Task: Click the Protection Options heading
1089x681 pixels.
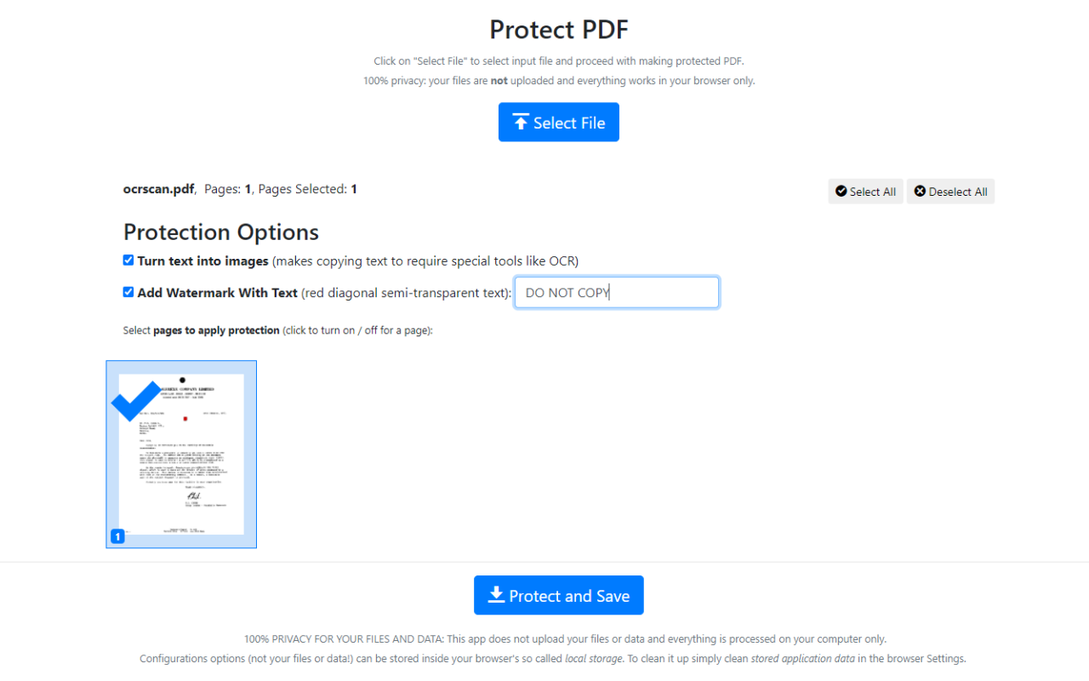Action: (x=220, y=232)
